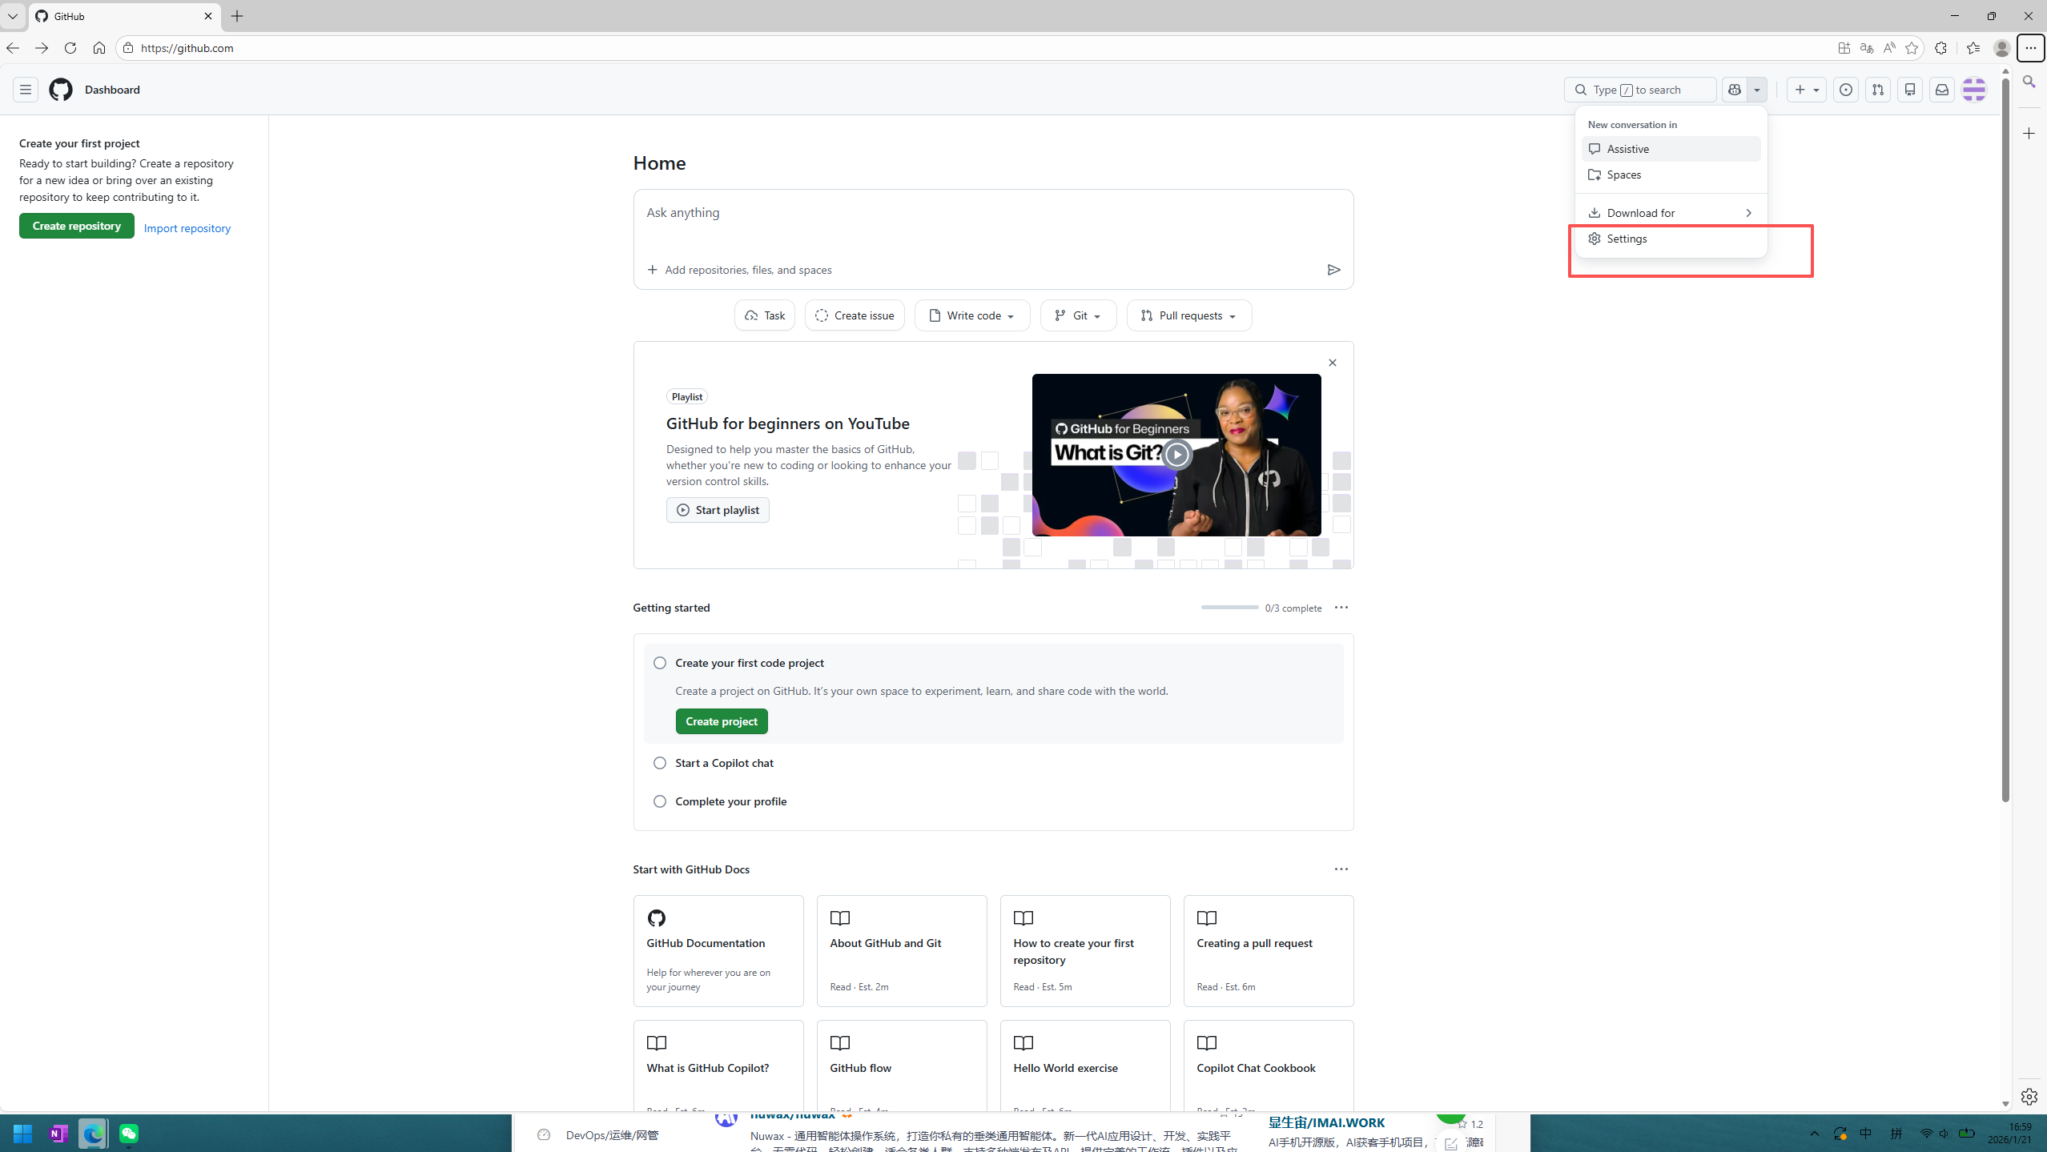This screenshot has width=2047, height=1152.
Task: Open the GitHub hamburger navigation menu
Action: coord(26,90)
